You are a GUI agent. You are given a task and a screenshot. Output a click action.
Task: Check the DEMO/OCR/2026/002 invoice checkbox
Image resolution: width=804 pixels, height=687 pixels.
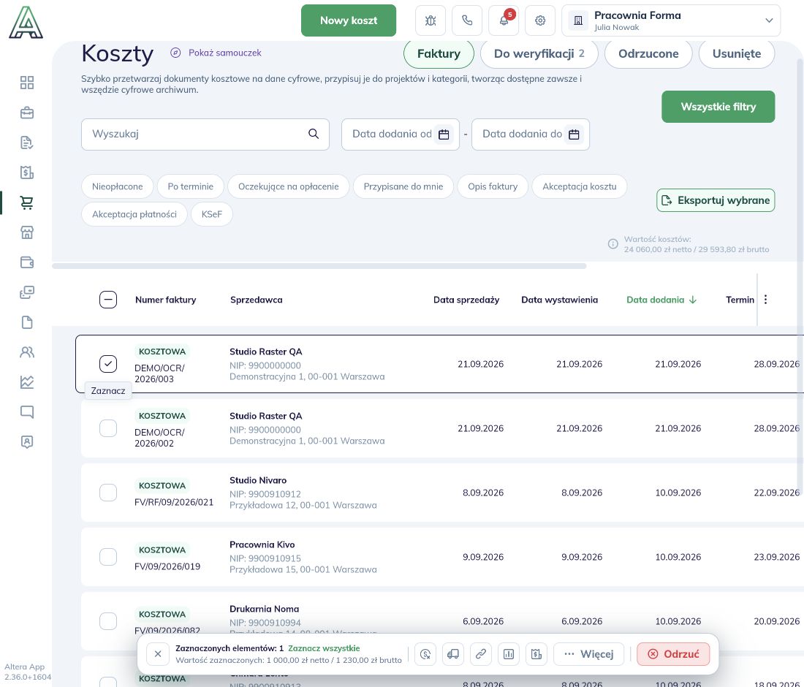click(108, 428)
